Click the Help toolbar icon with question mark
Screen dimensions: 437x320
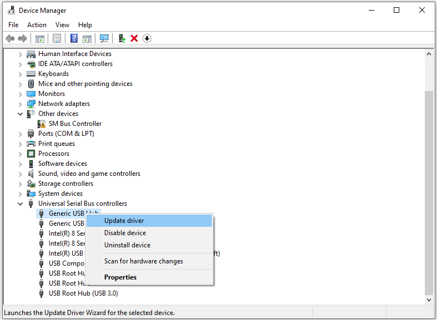(x=74, y=38)
